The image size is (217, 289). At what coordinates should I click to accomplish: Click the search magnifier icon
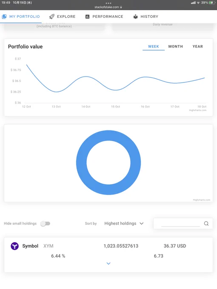(206, 224)
